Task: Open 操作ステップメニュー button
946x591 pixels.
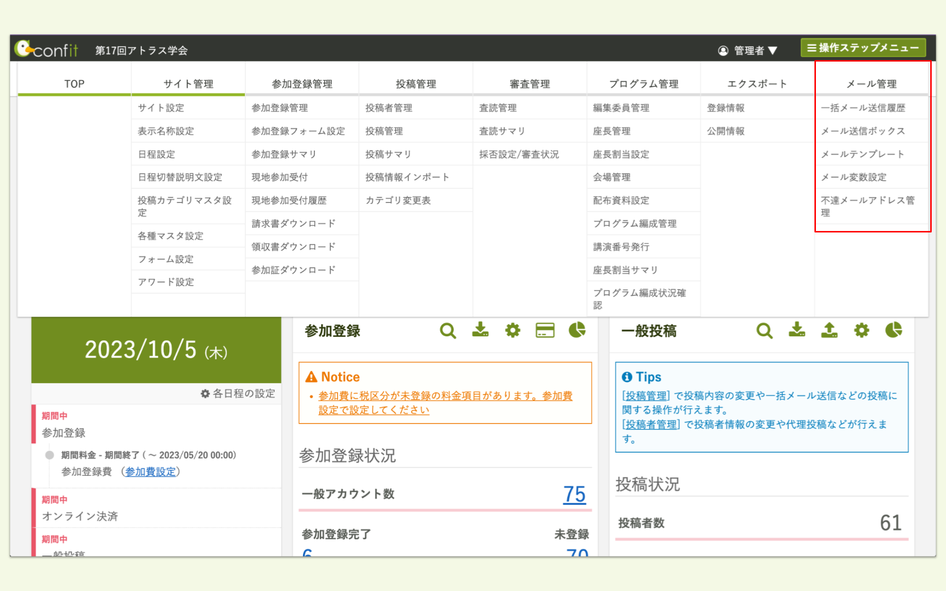Action: [863, 48]
